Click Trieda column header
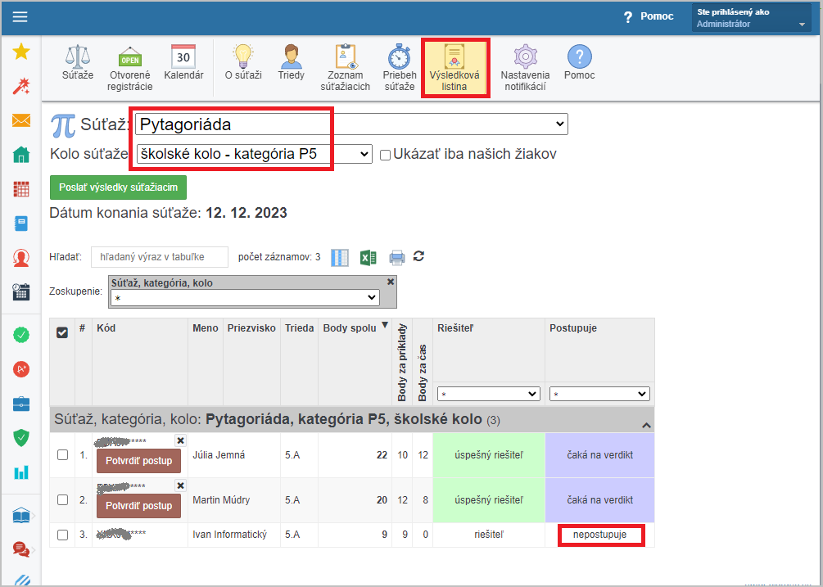823x587 pixels. (300, 328)
